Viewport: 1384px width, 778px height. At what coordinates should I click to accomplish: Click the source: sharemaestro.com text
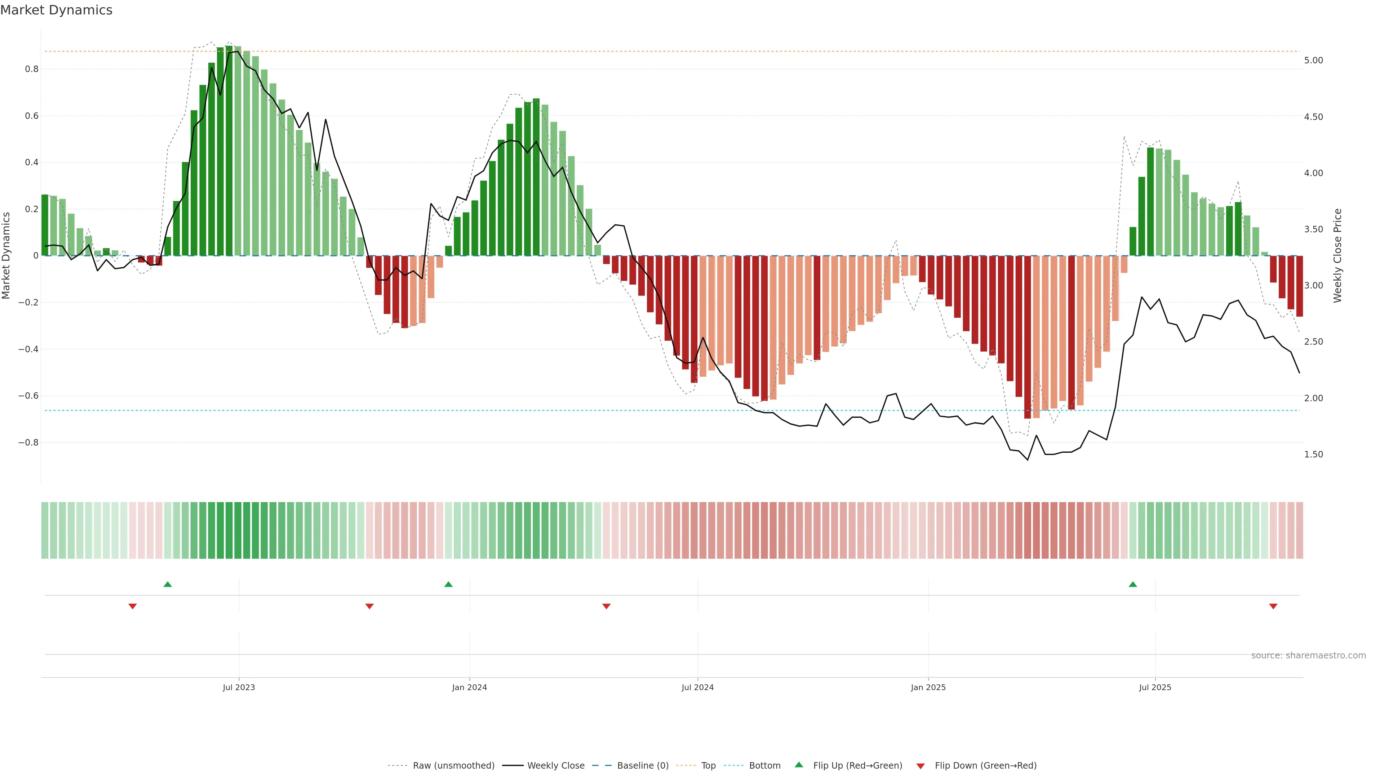(1308, 656)
